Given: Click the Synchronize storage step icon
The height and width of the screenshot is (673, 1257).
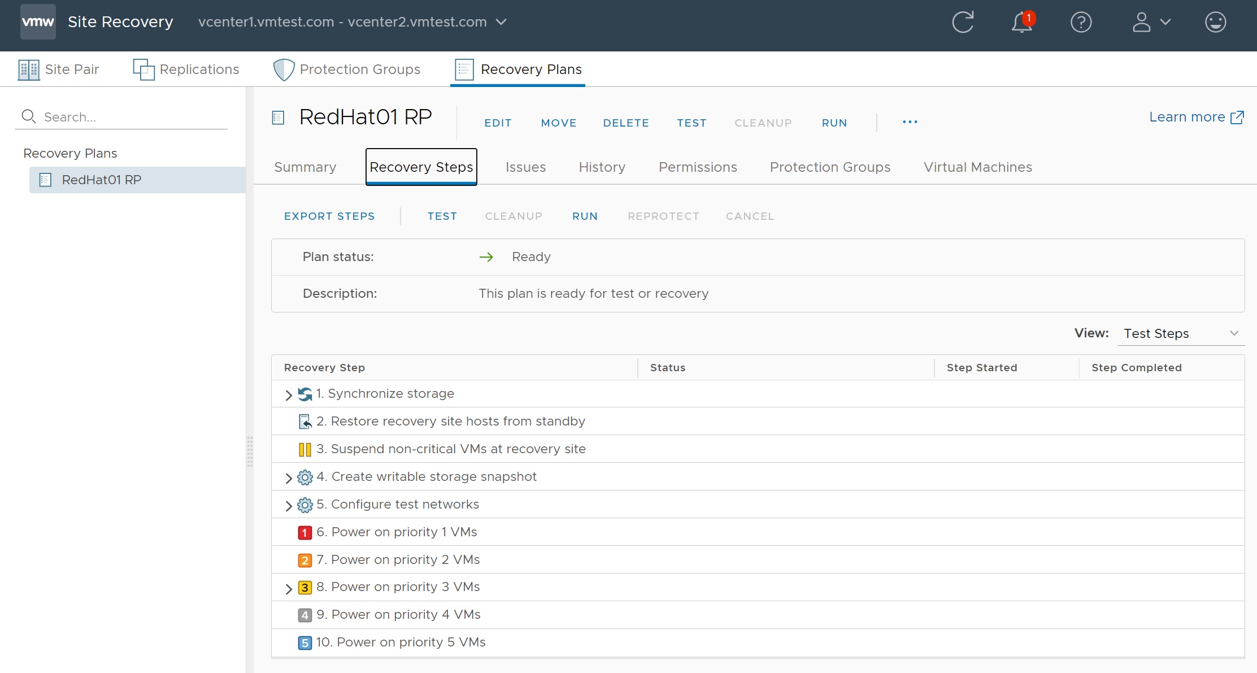Looking at the screenshot, I should pyautogui.click(x=305, y=394).
